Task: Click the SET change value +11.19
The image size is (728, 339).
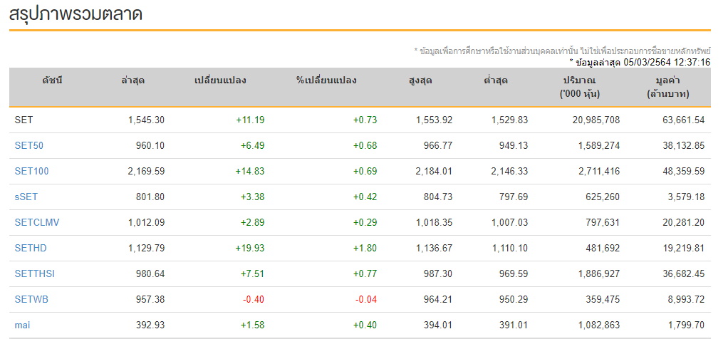Action: pyautogui.click(x=250, y=120)
